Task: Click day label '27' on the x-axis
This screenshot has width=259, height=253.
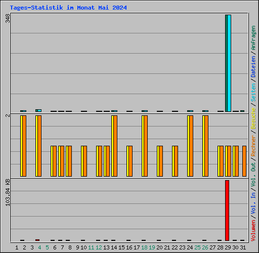Action: pos(212,247)
